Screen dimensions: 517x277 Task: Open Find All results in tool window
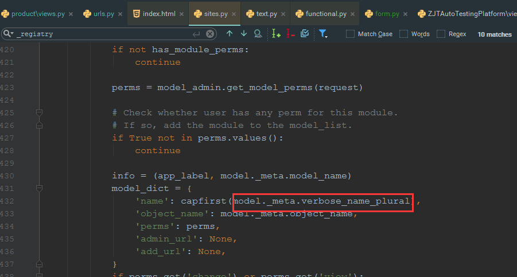[x=258, y=34]
